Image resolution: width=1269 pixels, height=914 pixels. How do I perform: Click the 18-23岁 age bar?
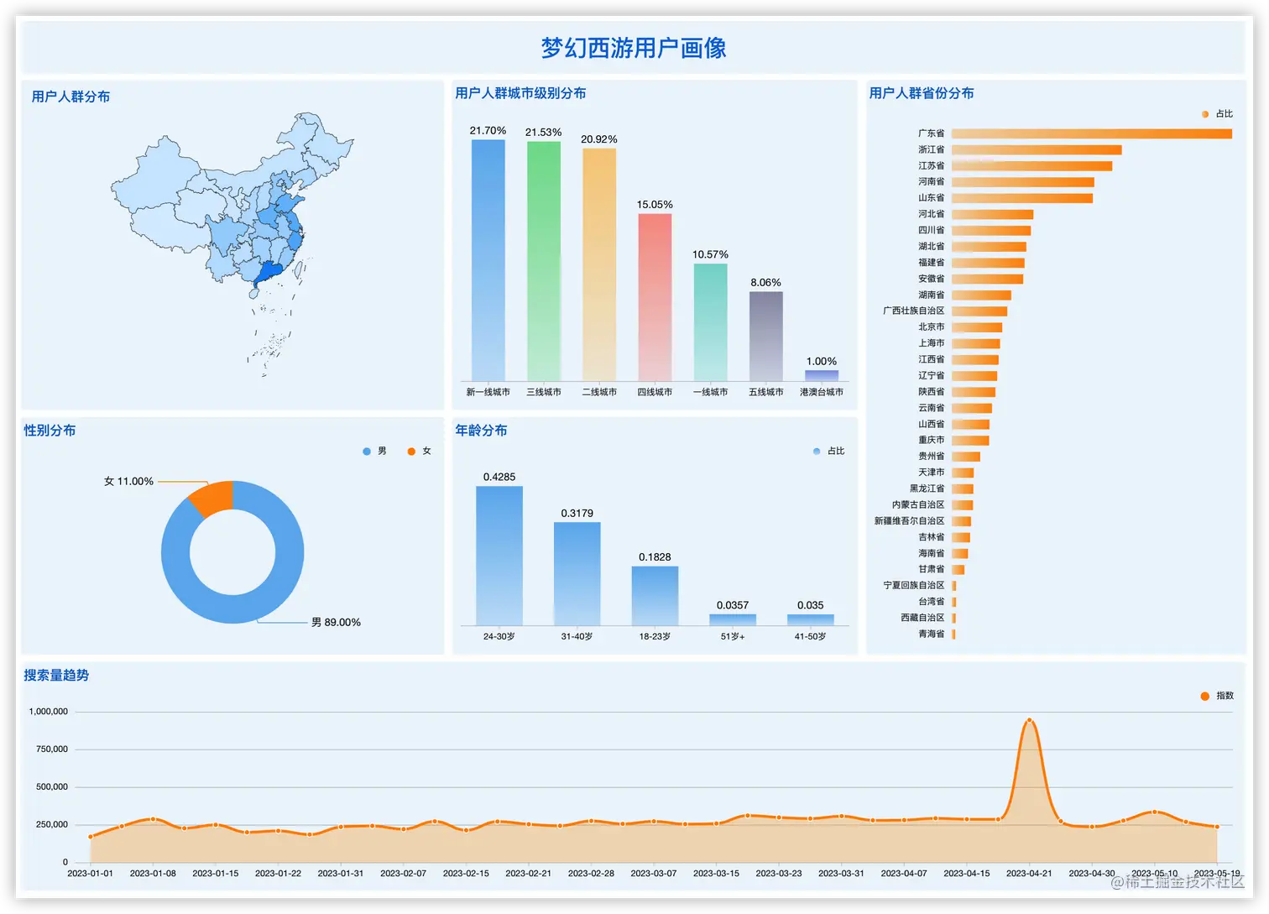click(655, 596)
